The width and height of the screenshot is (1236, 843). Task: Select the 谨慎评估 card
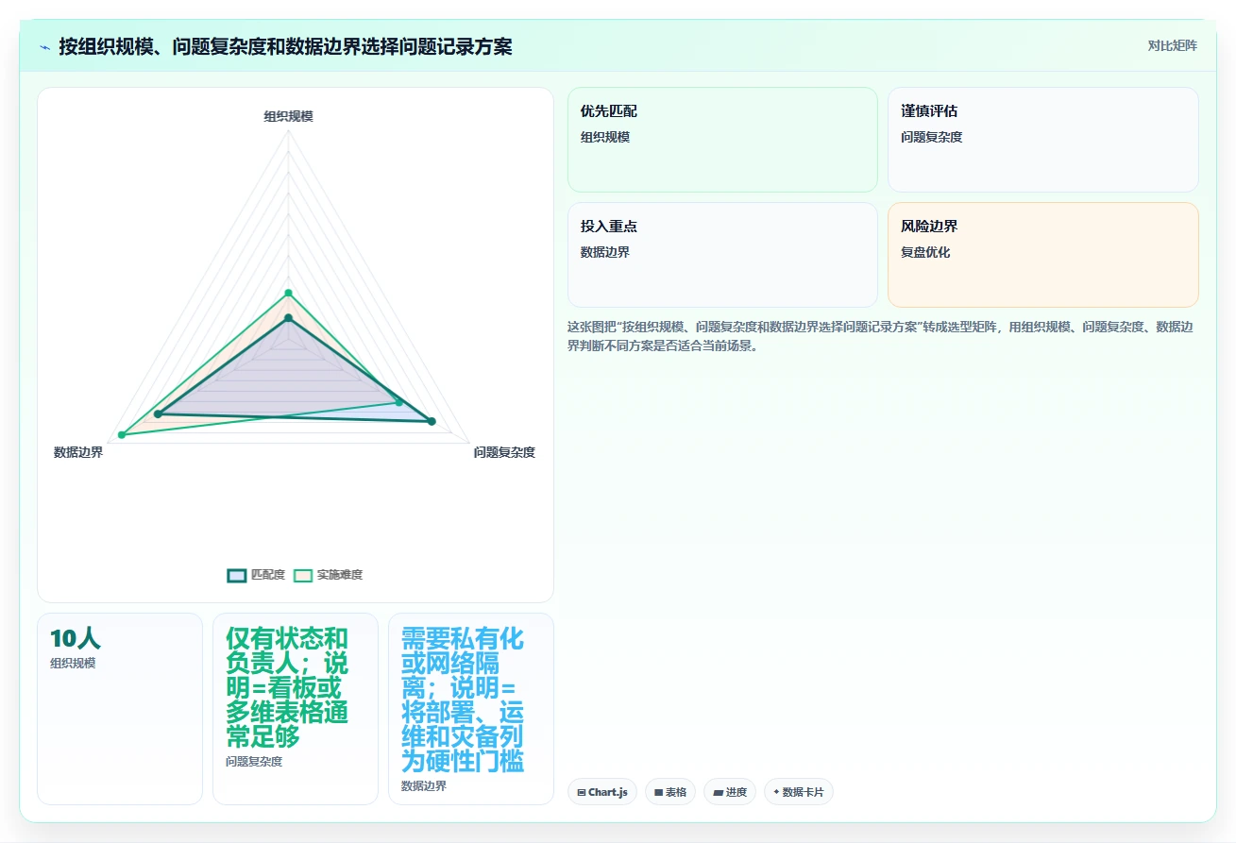click(x=1043, y=140)
